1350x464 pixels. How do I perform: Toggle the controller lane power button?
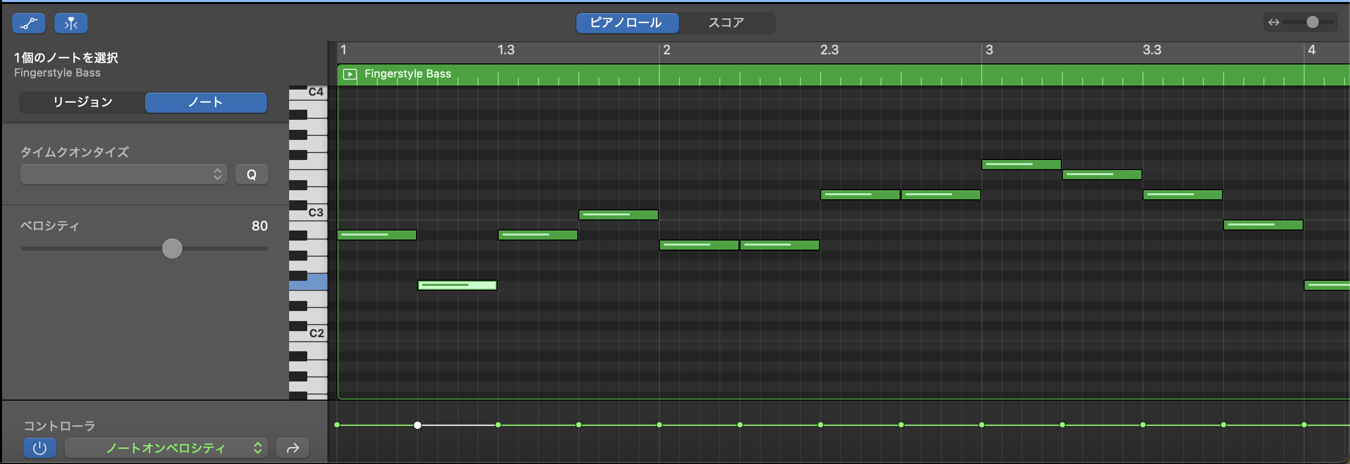[x=39, y=448]
